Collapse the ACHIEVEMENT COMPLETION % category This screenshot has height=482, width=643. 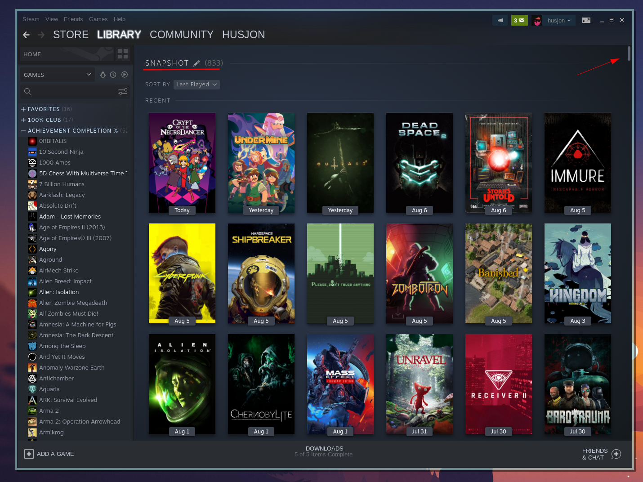point(23,131)
